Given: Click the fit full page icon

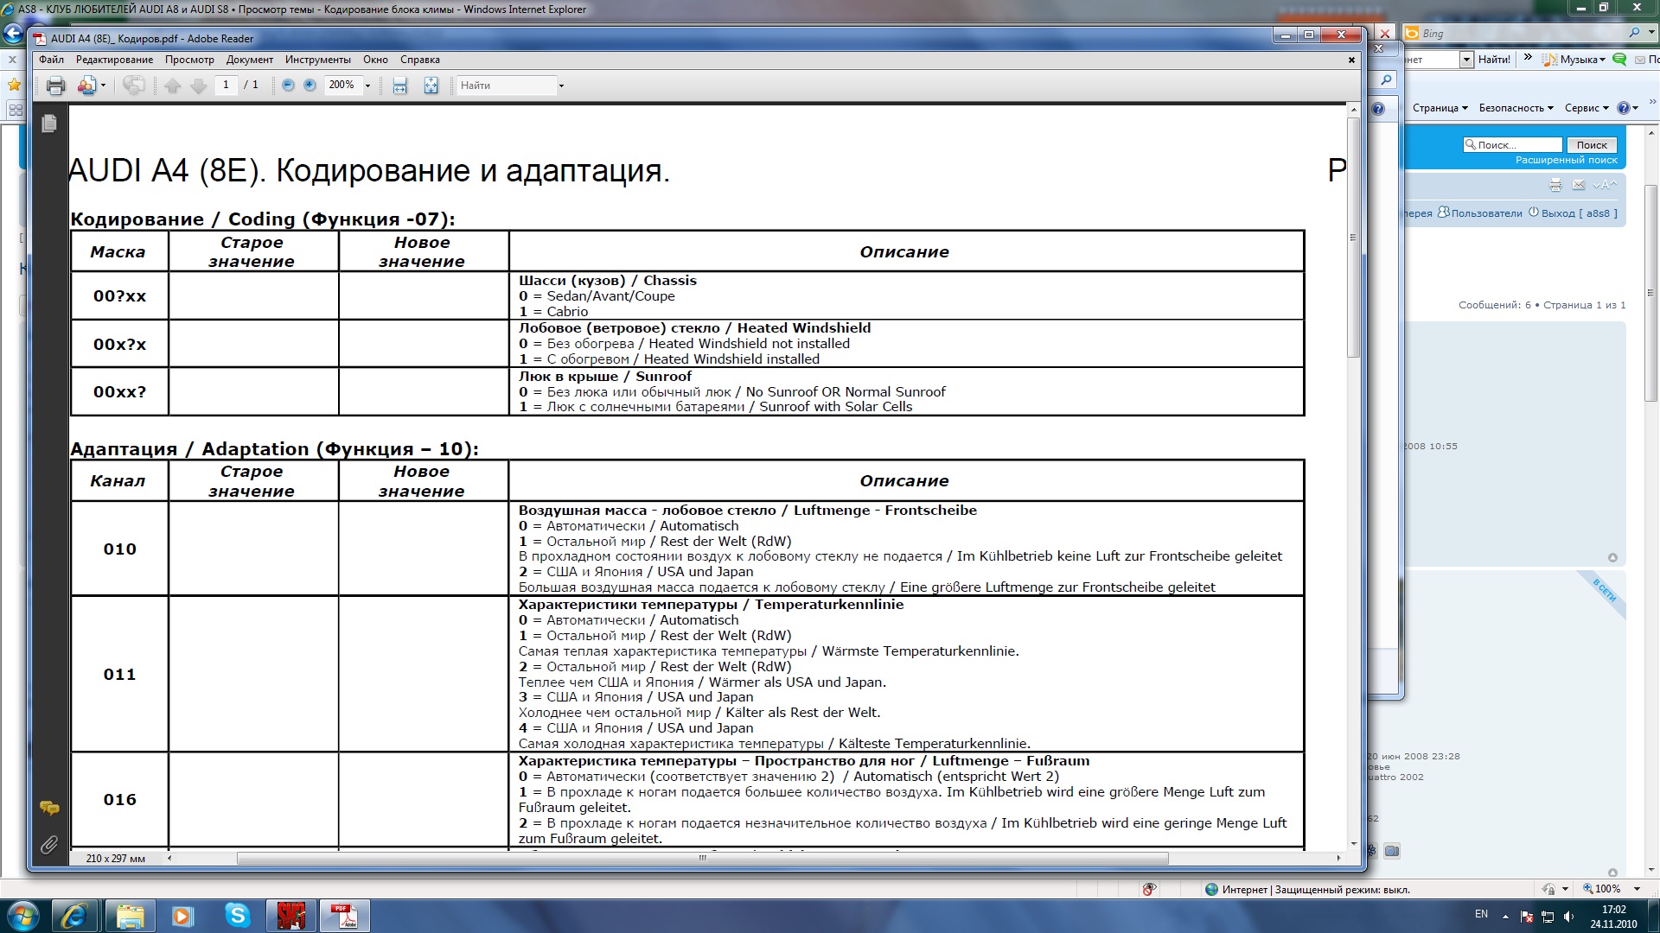Looking at the screenshot, I should coord(431,86).
